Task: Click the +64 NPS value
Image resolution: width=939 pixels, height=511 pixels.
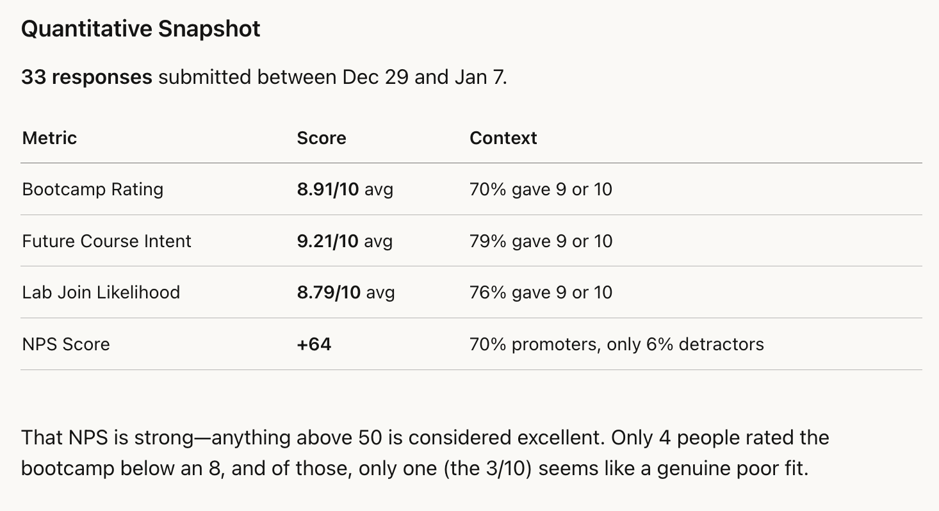Action: [x=314, y=345]
